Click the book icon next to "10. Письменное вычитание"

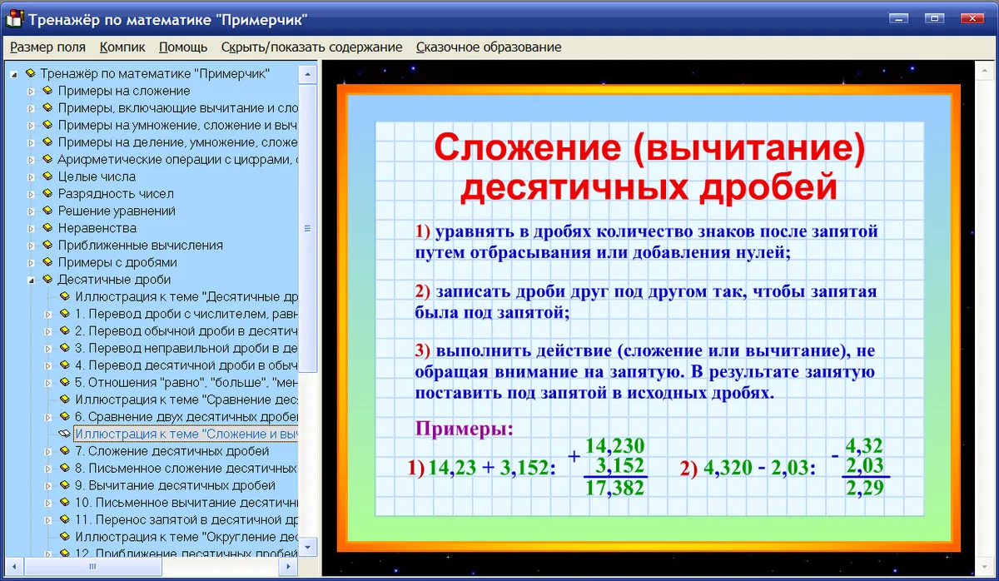64,503
